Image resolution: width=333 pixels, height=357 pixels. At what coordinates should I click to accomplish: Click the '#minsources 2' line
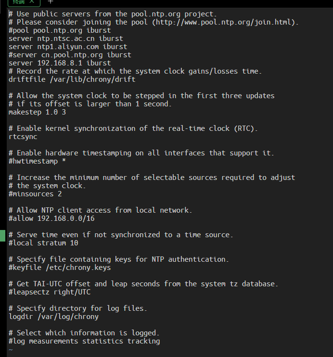point(35,194)
